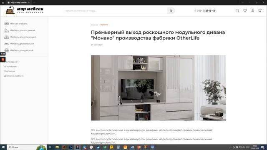Viewport: 267px width, 150px height.
Task: Focus the product search input field
Action: pyautogui.click(x=116, y=11)
